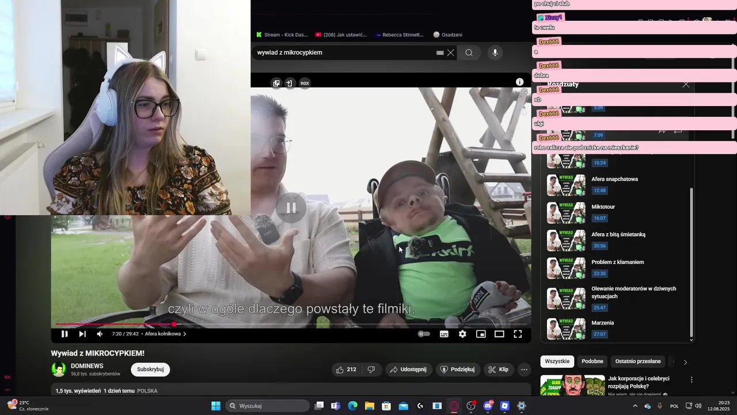Open Microsoft Teams from the taskbar
Image resolution: width=737 pixels, height=415 pixels.
(x=335, y=406)
